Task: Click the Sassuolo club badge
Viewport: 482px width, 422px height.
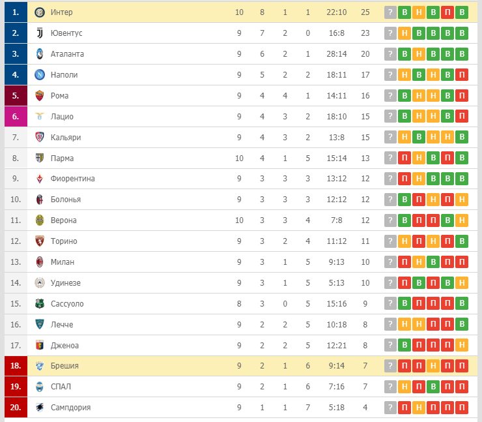Action: (x=39, y=304)
